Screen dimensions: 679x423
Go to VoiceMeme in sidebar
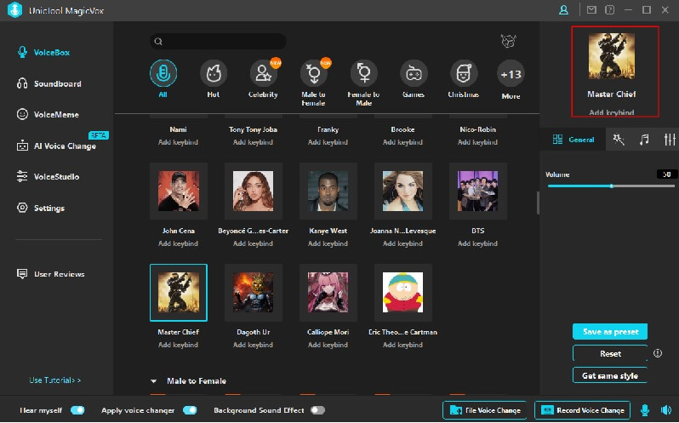coord(48,115)
